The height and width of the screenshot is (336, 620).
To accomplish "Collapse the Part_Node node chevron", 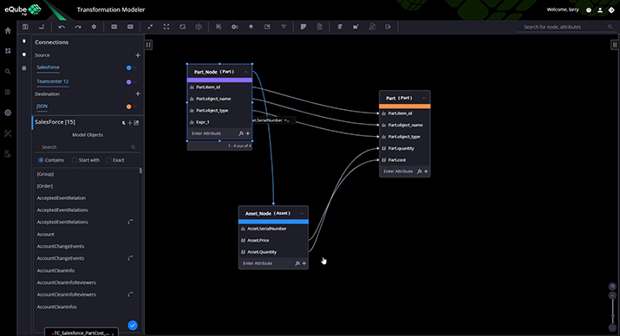I will click(x=245, y=72).
